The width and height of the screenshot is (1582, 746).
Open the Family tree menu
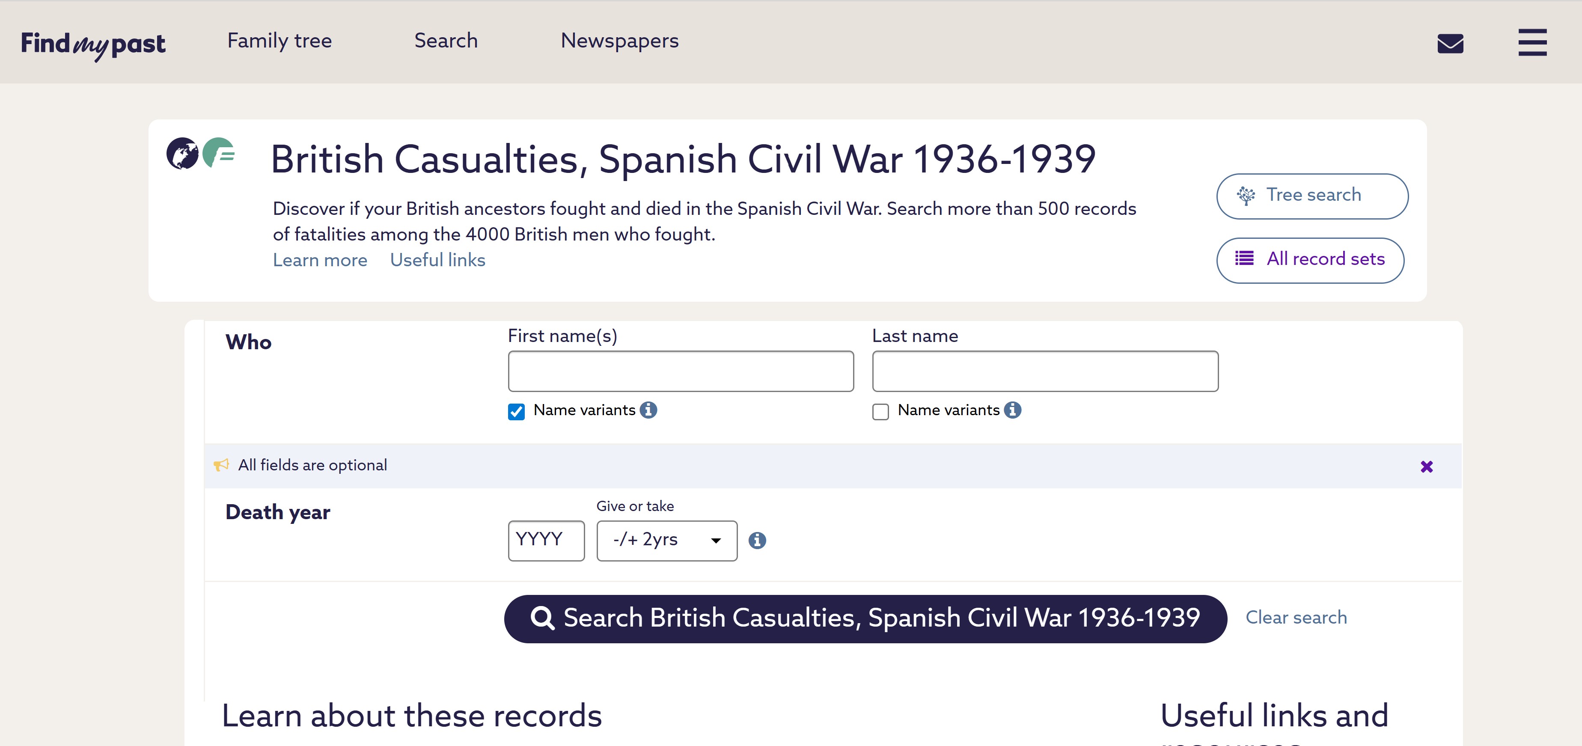280,41
